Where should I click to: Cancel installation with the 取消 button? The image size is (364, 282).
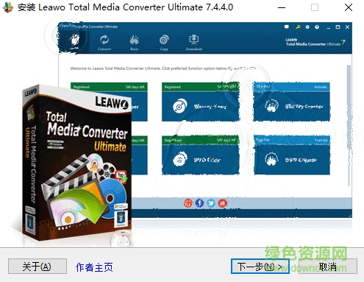pyautogui.click(x=328, y=267)
